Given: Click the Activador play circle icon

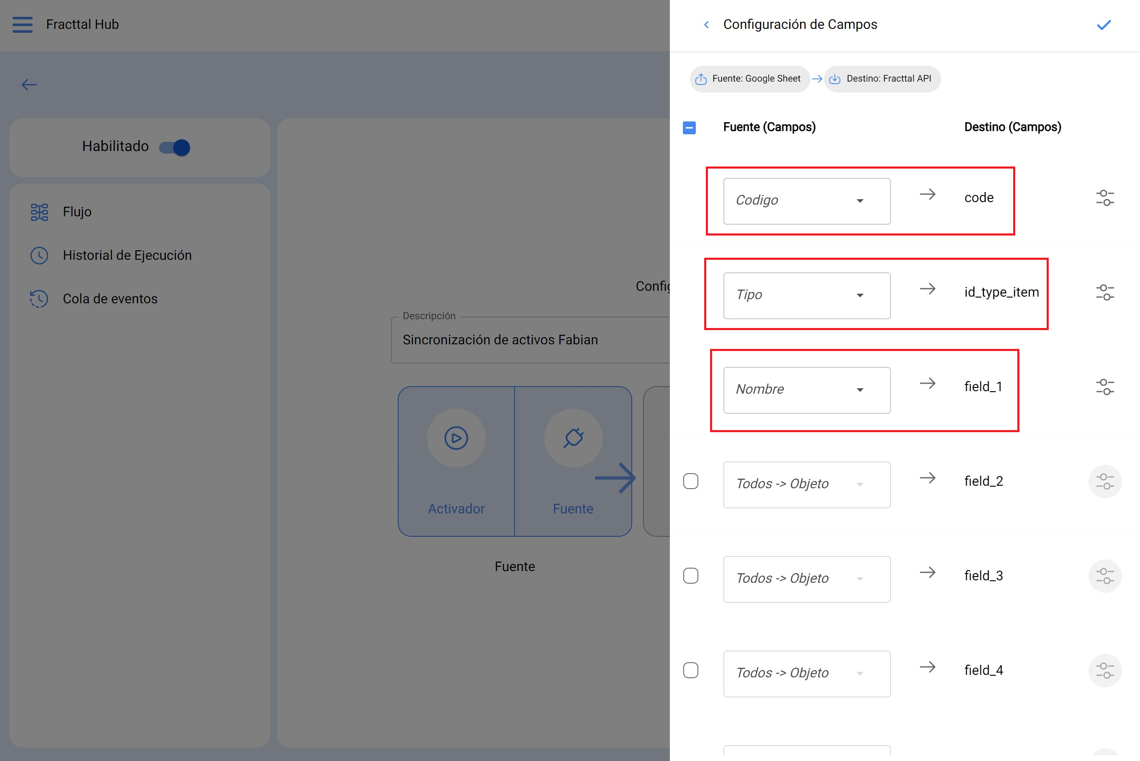Looking at the screenshot, I should tap(456, 438).
